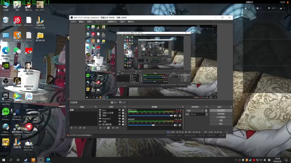291x163 pixels.
Task: Click 停止推流 stop streaming button
Action: coord(221,110)
